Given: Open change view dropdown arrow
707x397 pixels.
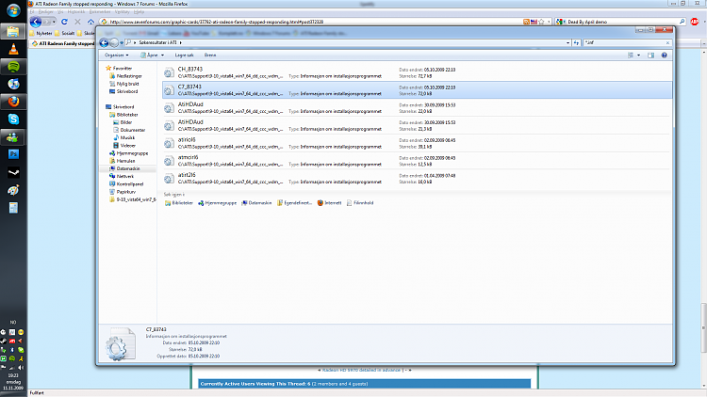Looking at the screenshot, I should click(x=638, y=56).
